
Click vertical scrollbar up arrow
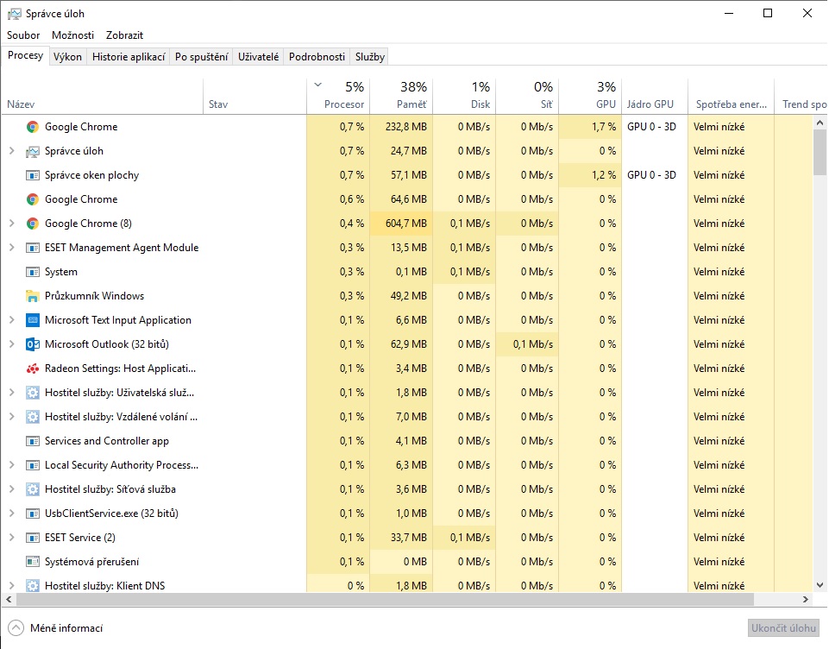(x=820, y=123)
